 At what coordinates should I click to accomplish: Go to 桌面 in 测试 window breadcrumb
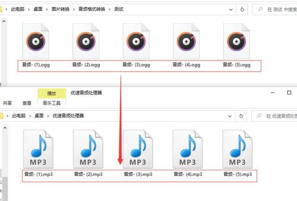38,9
